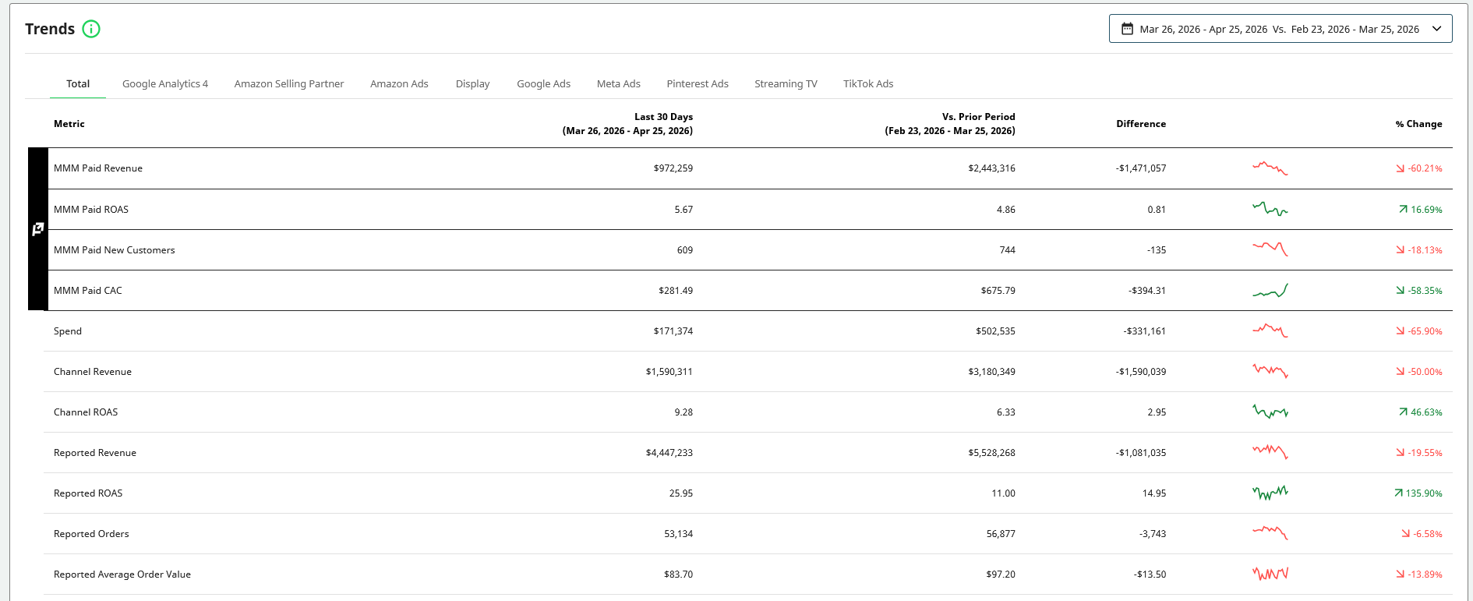Show the Streaming TV tab
The width and height of the screenshot is (1473, 601).
pyautogui.click(x=786, y=84)
